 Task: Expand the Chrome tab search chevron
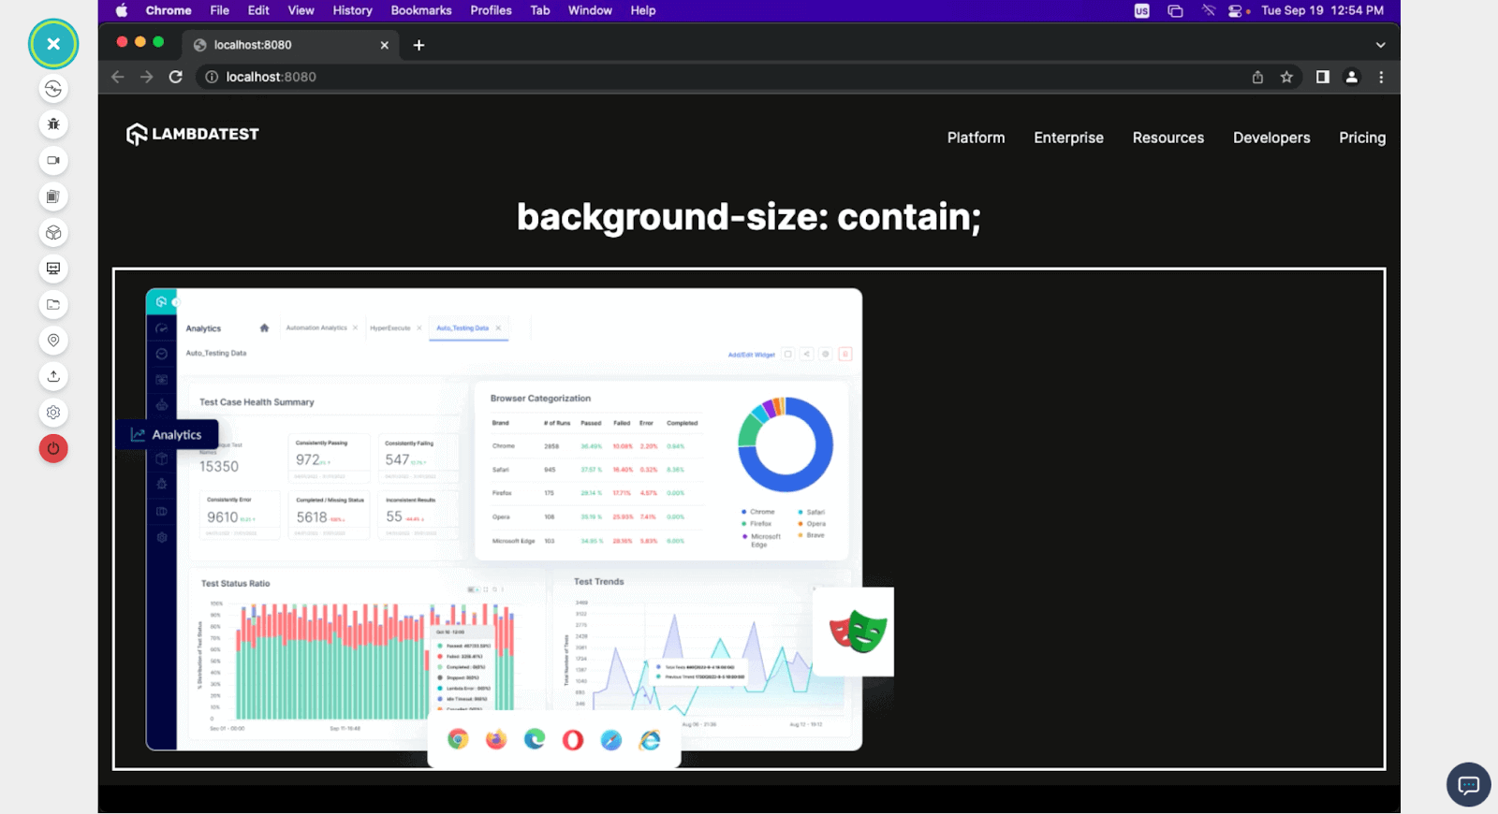click(1380, 45)
